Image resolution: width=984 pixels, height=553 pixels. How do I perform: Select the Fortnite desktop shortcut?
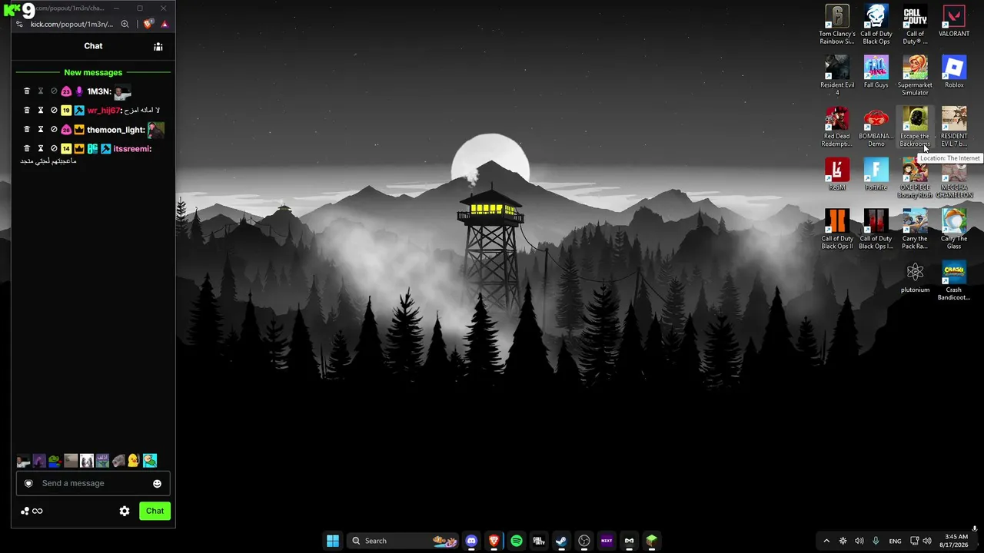pos(876,175)
